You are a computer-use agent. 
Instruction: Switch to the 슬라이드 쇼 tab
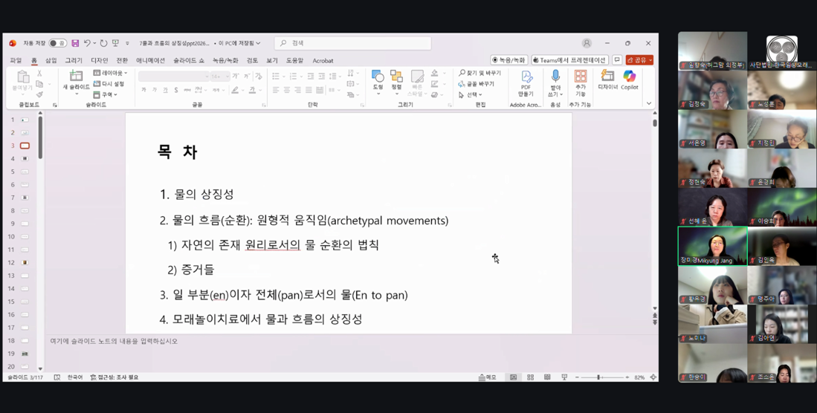(x=189, y=60)
